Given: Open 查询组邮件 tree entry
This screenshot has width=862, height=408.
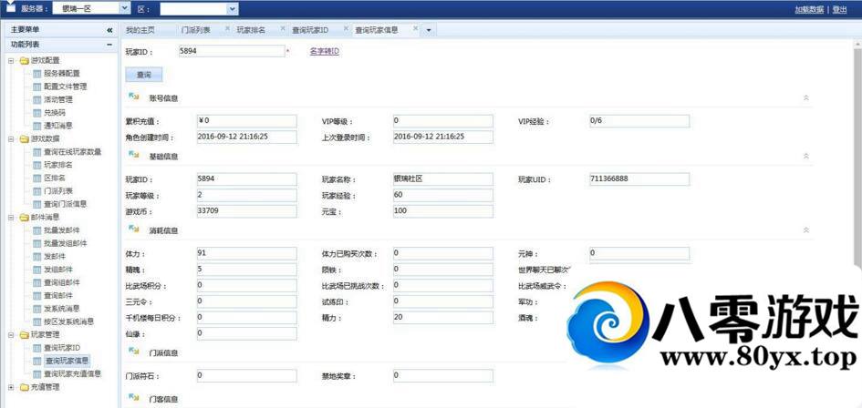Looking at the screenshot, I should (62, 282).
